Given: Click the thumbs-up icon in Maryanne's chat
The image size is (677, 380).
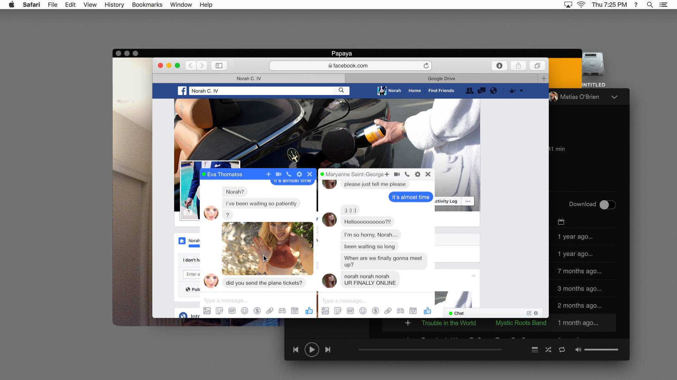Looking at the screenshot, I should point(427,311).
